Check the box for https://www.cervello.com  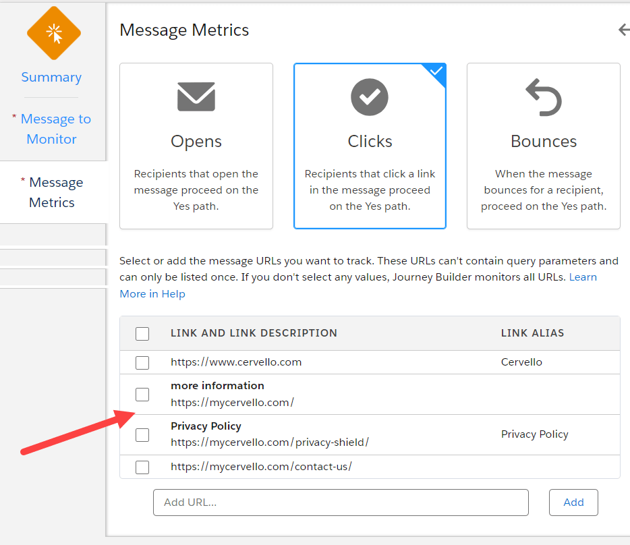click(142, 363)
